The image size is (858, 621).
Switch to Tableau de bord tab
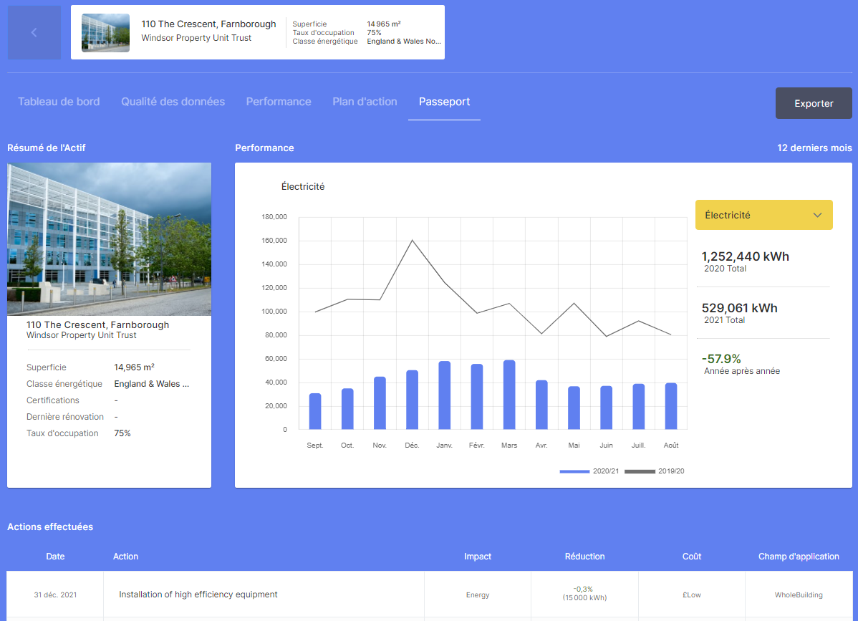(59, 102)
